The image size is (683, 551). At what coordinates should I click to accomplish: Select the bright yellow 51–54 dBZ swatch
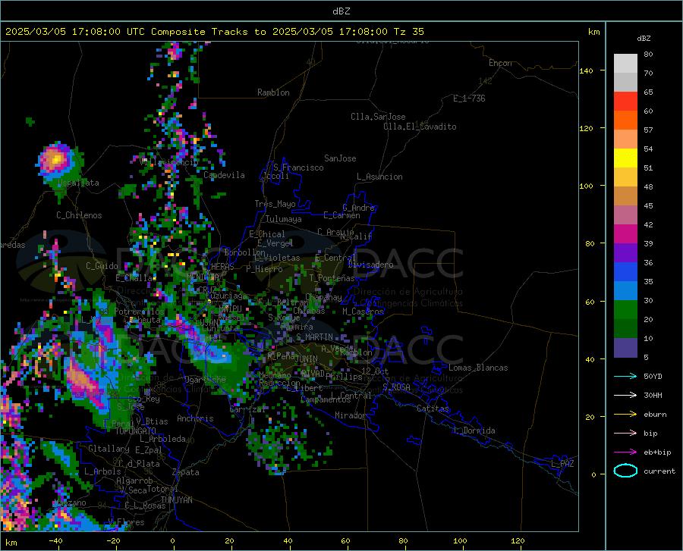pos(625,158)
